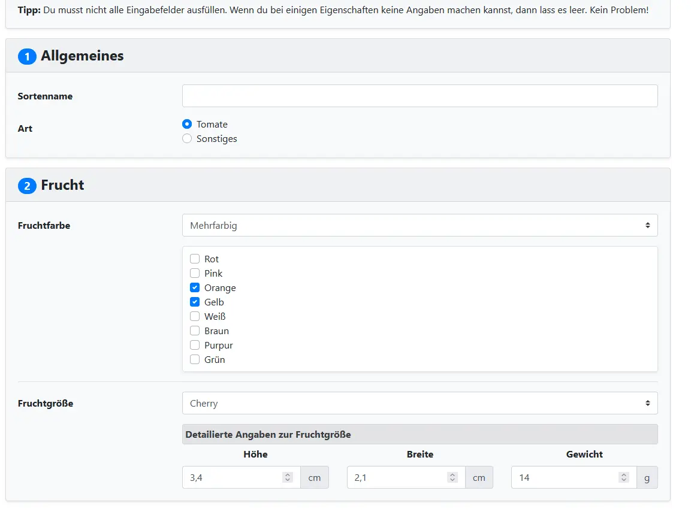Uncheck the Orange checkbox
The image size is (691, 515).
click(x=195, y=288)
